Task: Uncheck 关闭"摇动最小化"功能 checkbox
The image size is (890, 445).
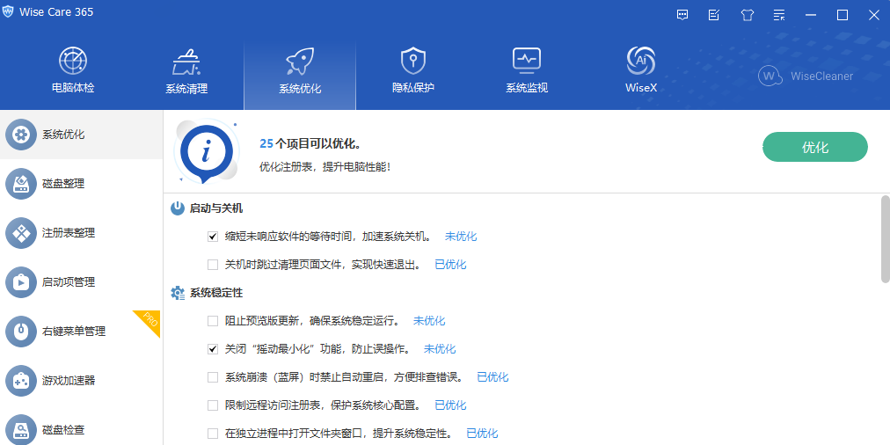Action: tap(213, 349)
